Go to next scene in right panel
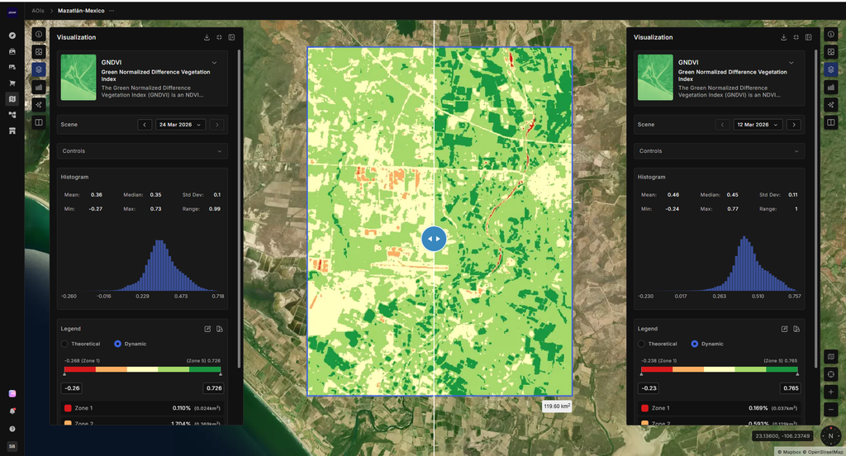 [x=794, y=125]
